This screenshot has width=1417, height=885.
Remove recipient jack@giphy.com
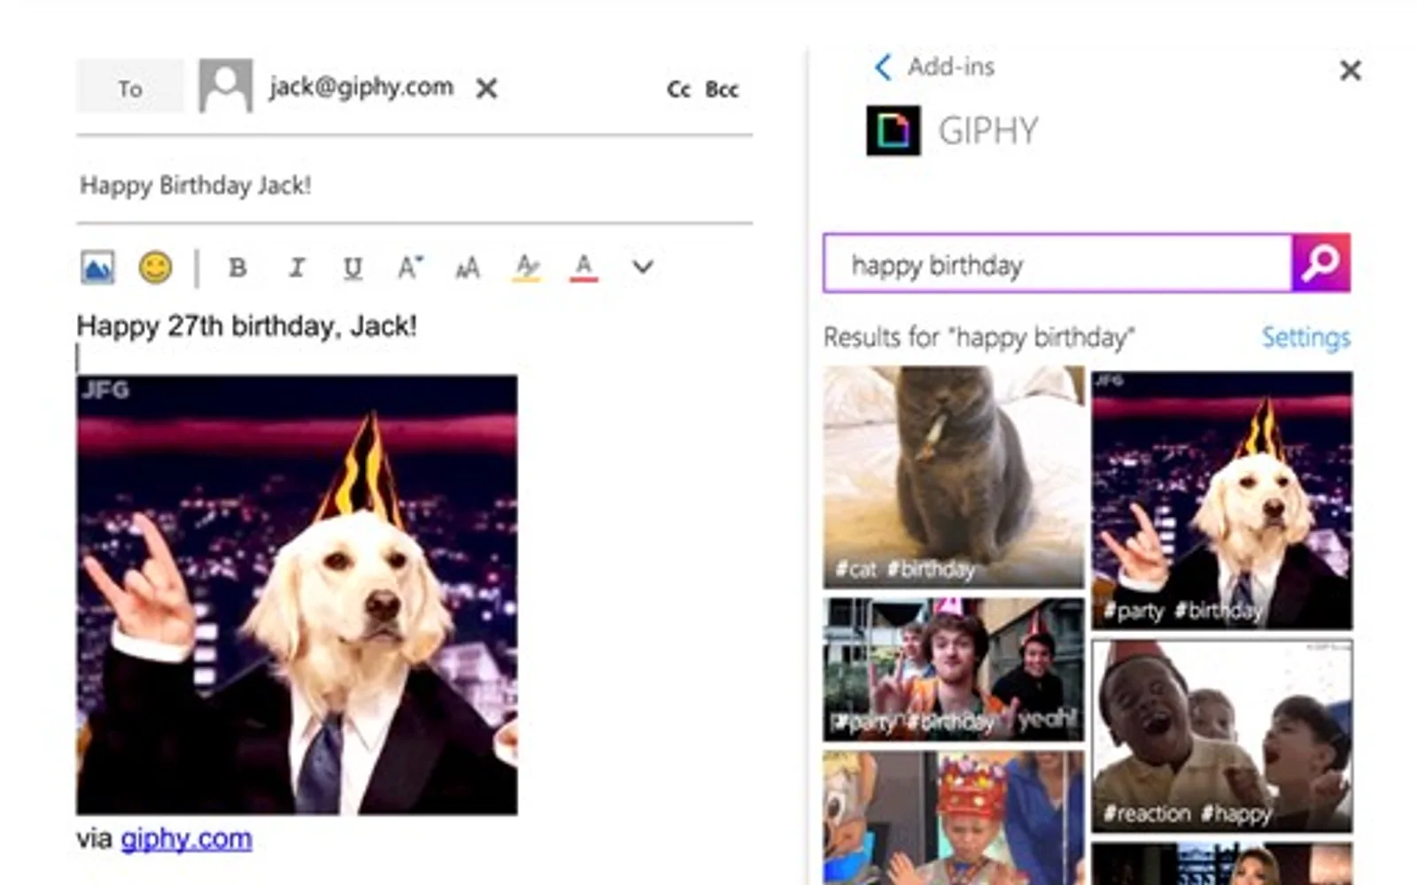[x=486, y=88]
